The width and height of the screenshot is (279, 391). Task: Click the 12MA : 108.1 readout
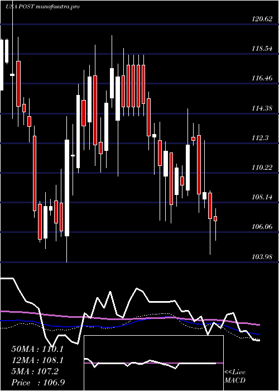[37, 360]
